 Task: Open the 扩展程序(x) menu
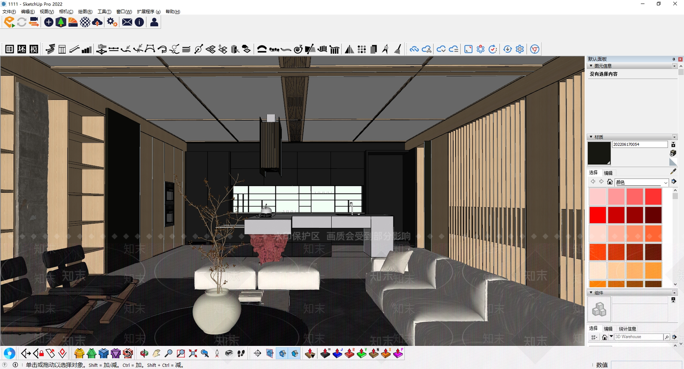point(149,12)
